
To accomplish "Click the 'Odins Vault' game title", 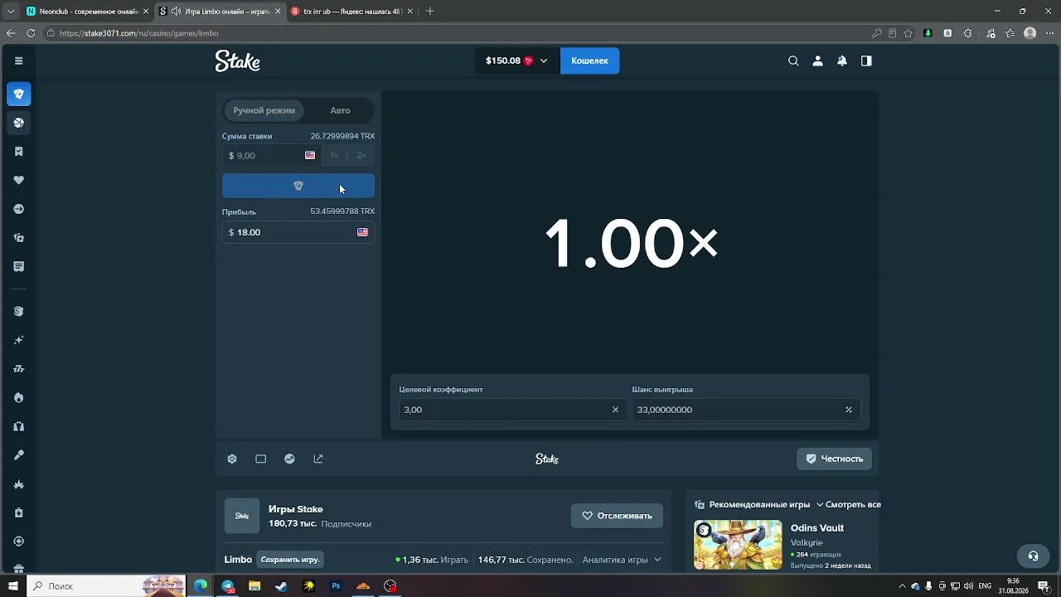I will point(817,528).
